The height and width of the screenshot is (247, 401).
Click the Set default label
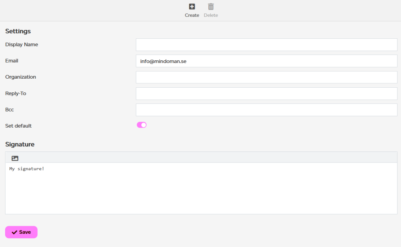18,126
